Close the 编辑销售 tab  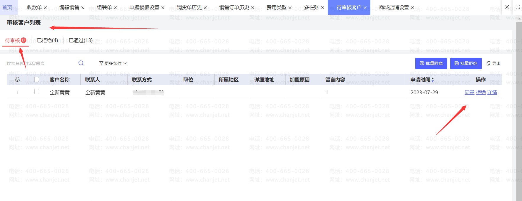click(83, 8)
